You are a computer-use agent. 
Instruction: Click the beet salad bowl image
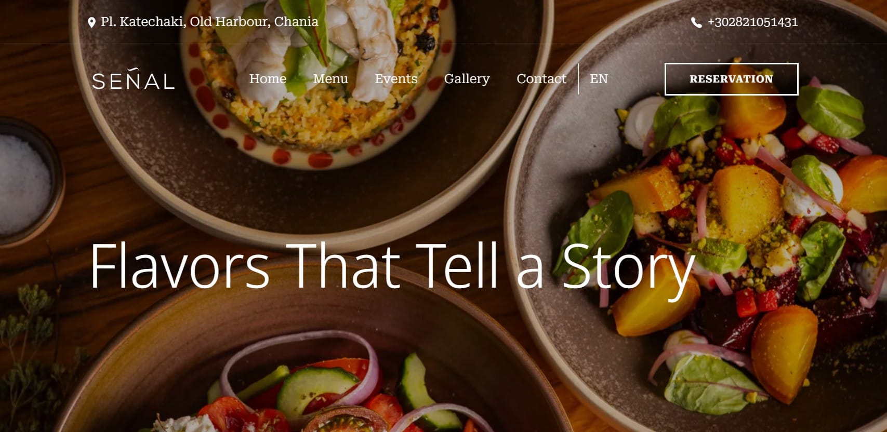click(x=696, y=218)
